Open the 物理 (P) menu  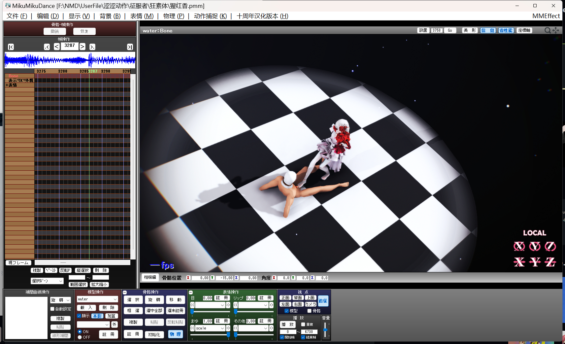click(x=174, y=16)
